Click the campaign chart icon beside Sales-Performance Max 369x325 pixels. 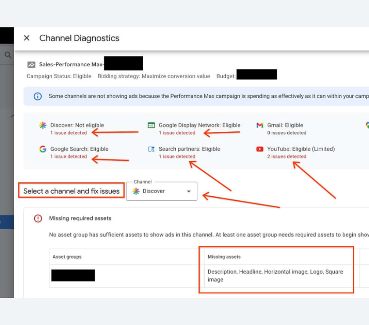click(x=31, y=65)
